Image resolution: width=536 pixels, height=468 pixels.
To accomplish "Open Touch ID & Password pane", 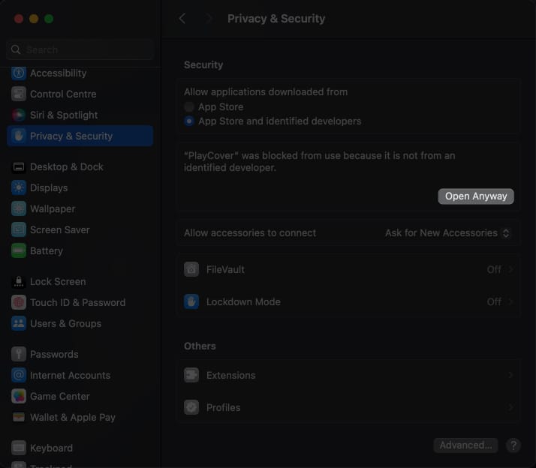I will tap(80, 303).
